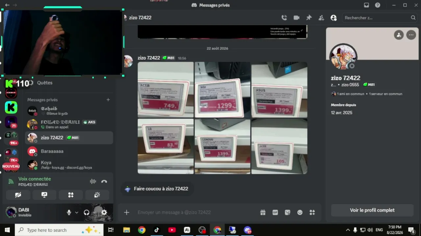Turn on the camera in voice panel

pos(18,195)
